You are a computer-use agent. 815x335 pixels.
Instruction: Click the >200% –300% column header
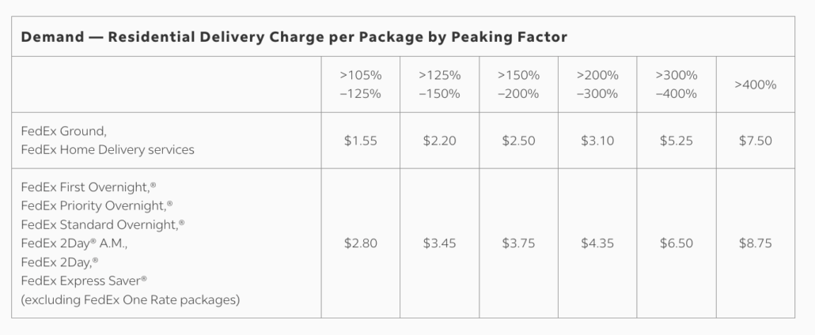pos(597,85)
